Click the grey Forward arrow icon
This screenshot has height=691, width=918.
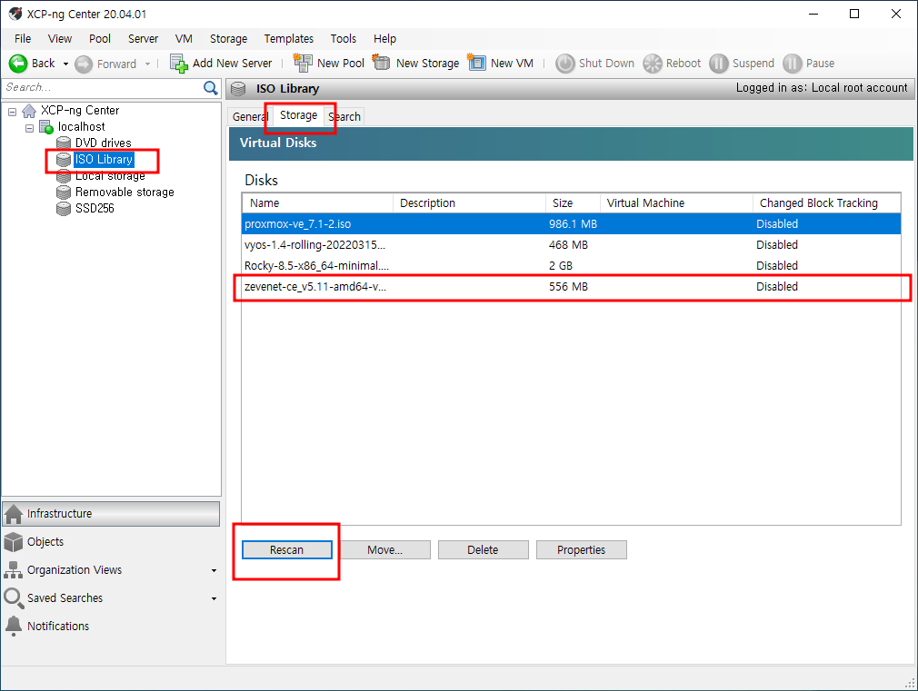84,64
